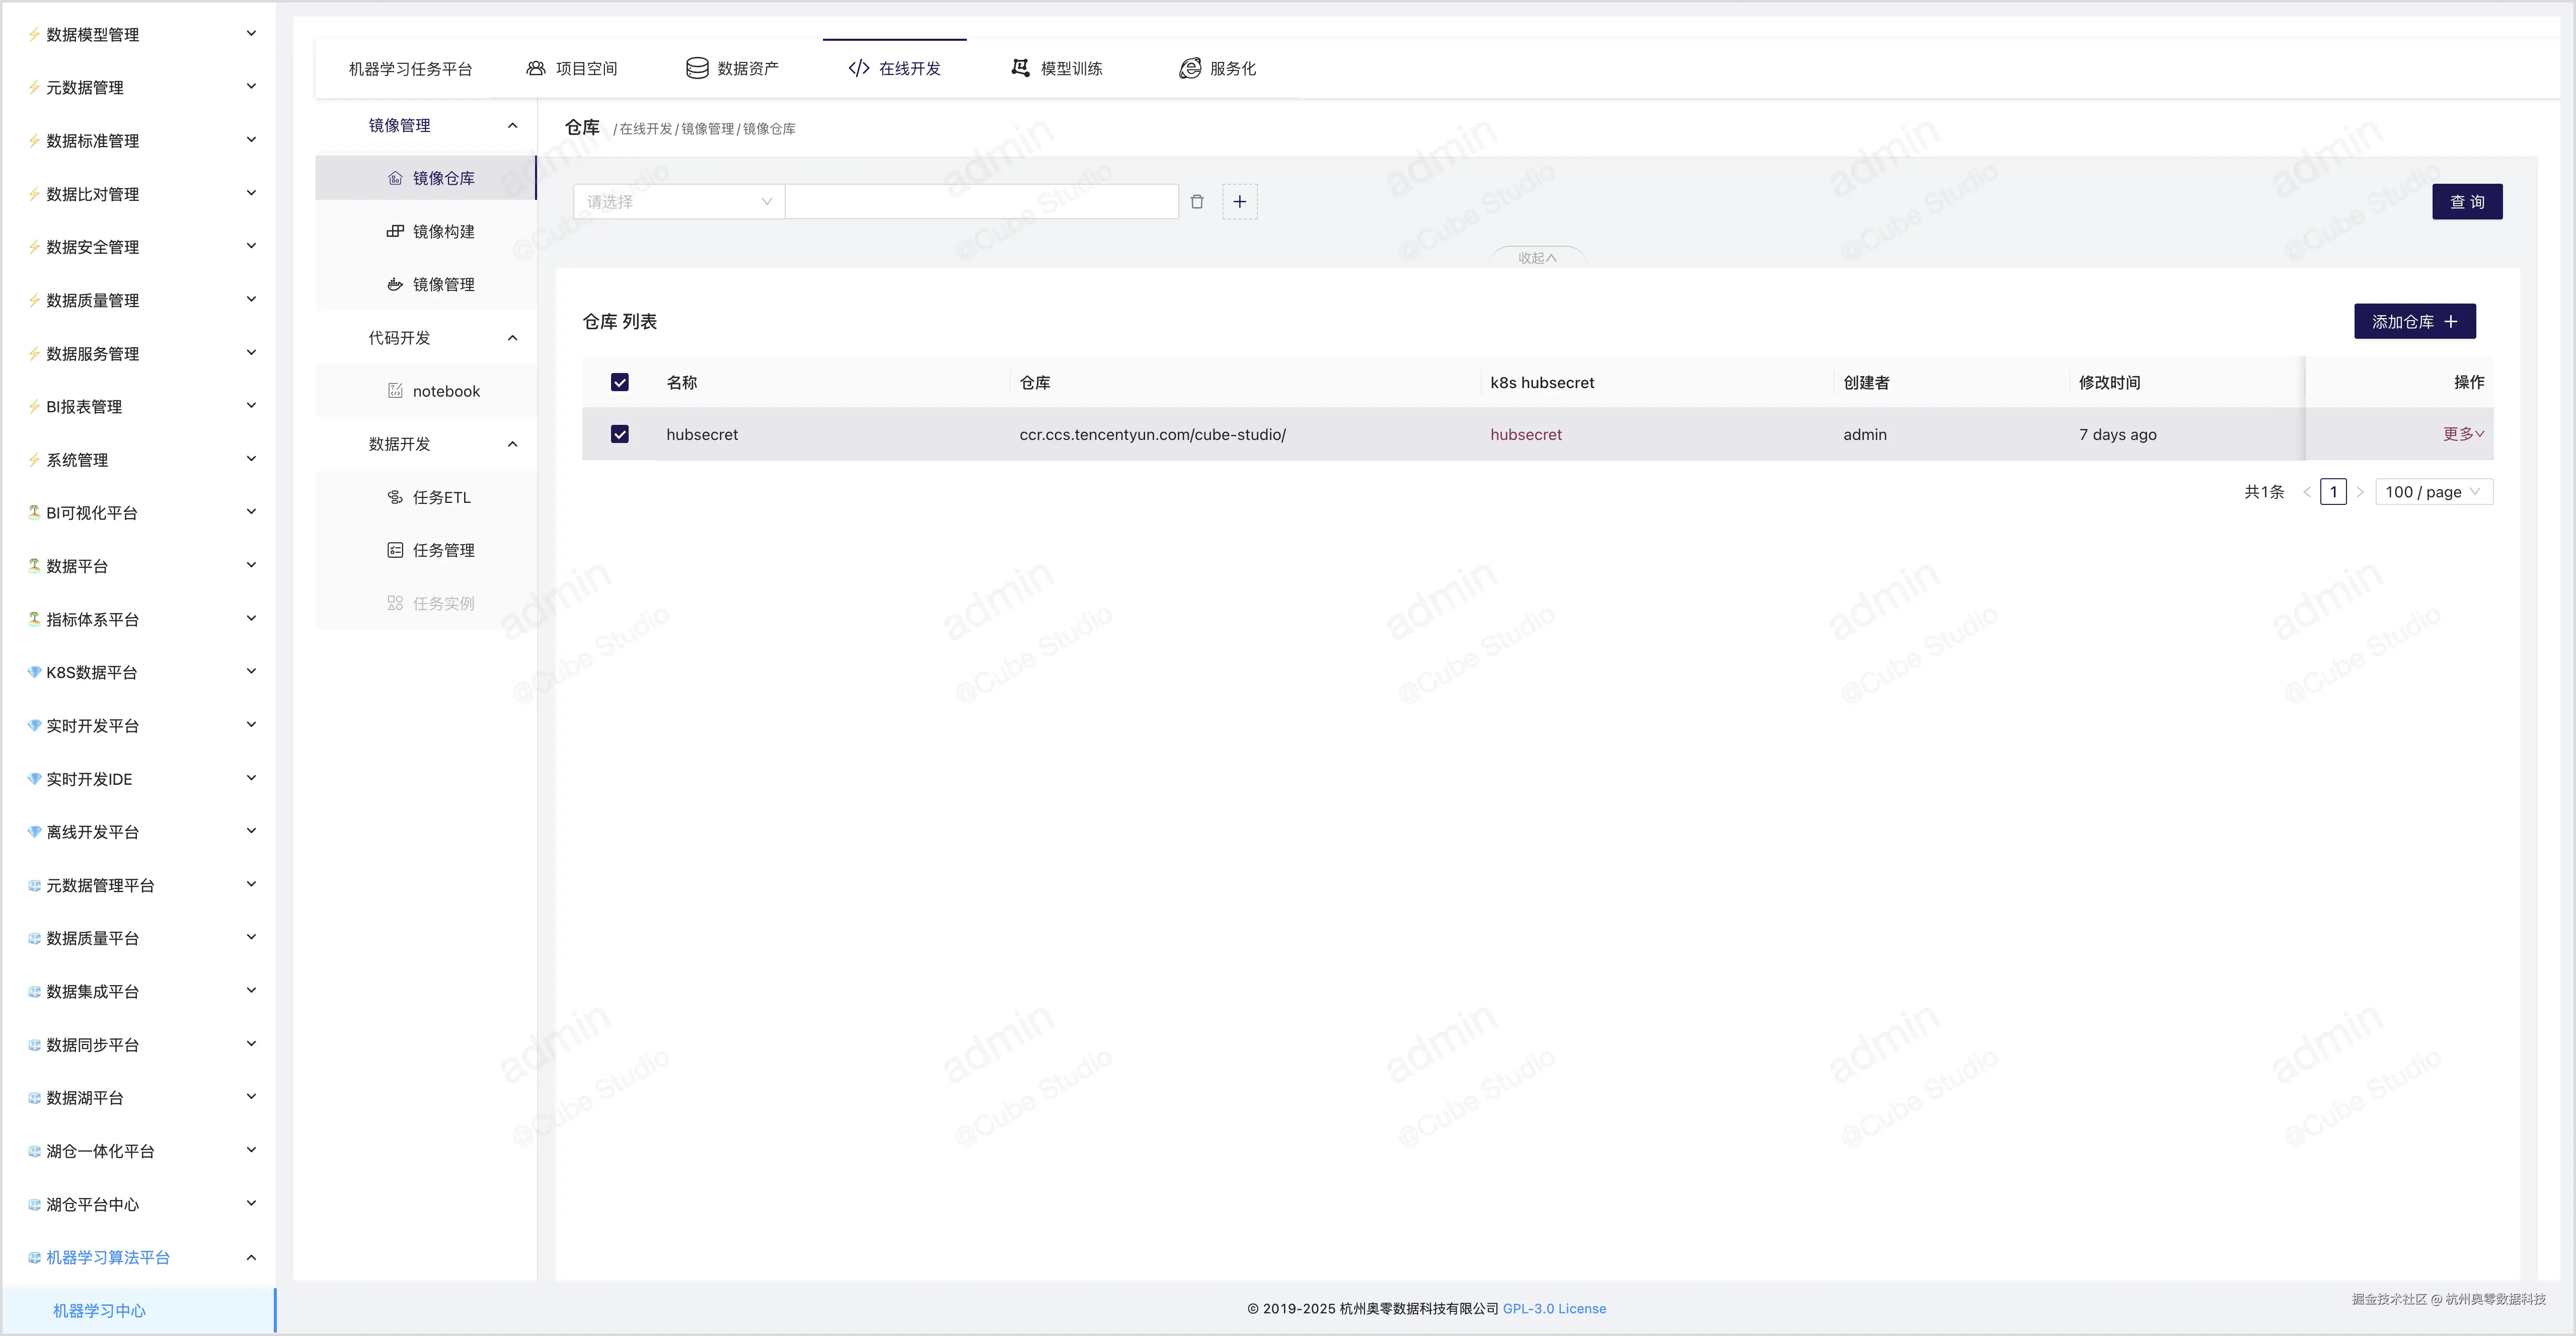2576x1336 pixels.
Task: Click the filter value input field
Action: point(981,202)
